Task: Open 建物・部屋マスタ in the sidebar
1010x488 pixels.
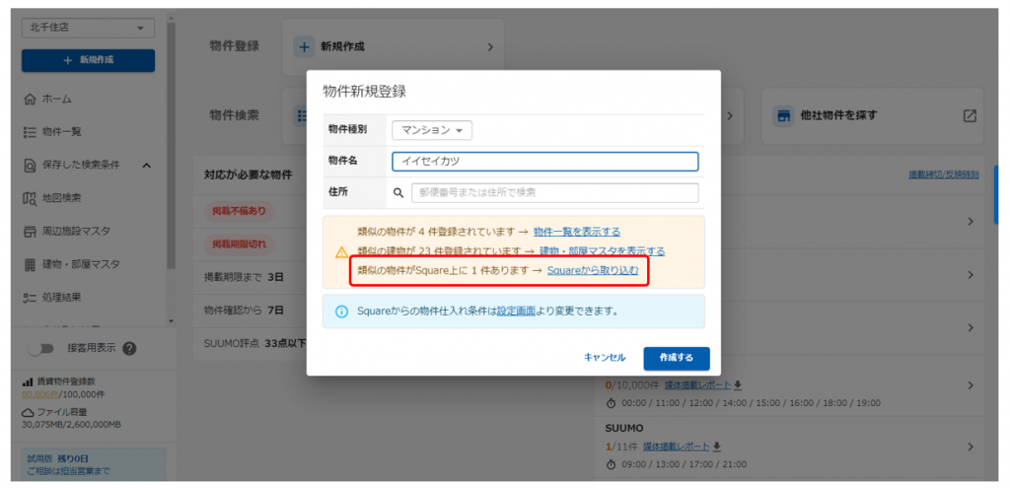Action: (x=81, y=264)
